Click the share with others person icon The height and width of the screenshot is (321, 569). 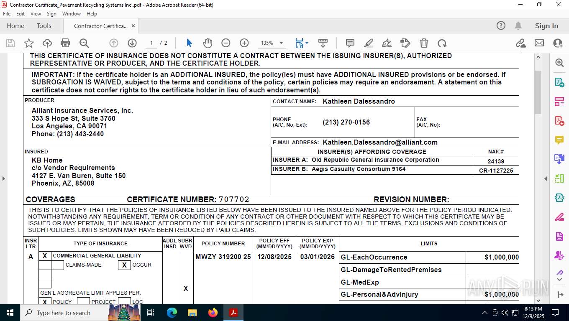558,43
